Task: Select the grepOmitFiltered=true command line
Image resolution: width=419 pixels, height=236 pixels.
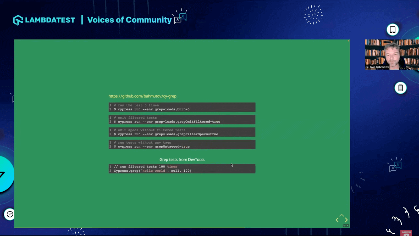Action: [167, 122]
